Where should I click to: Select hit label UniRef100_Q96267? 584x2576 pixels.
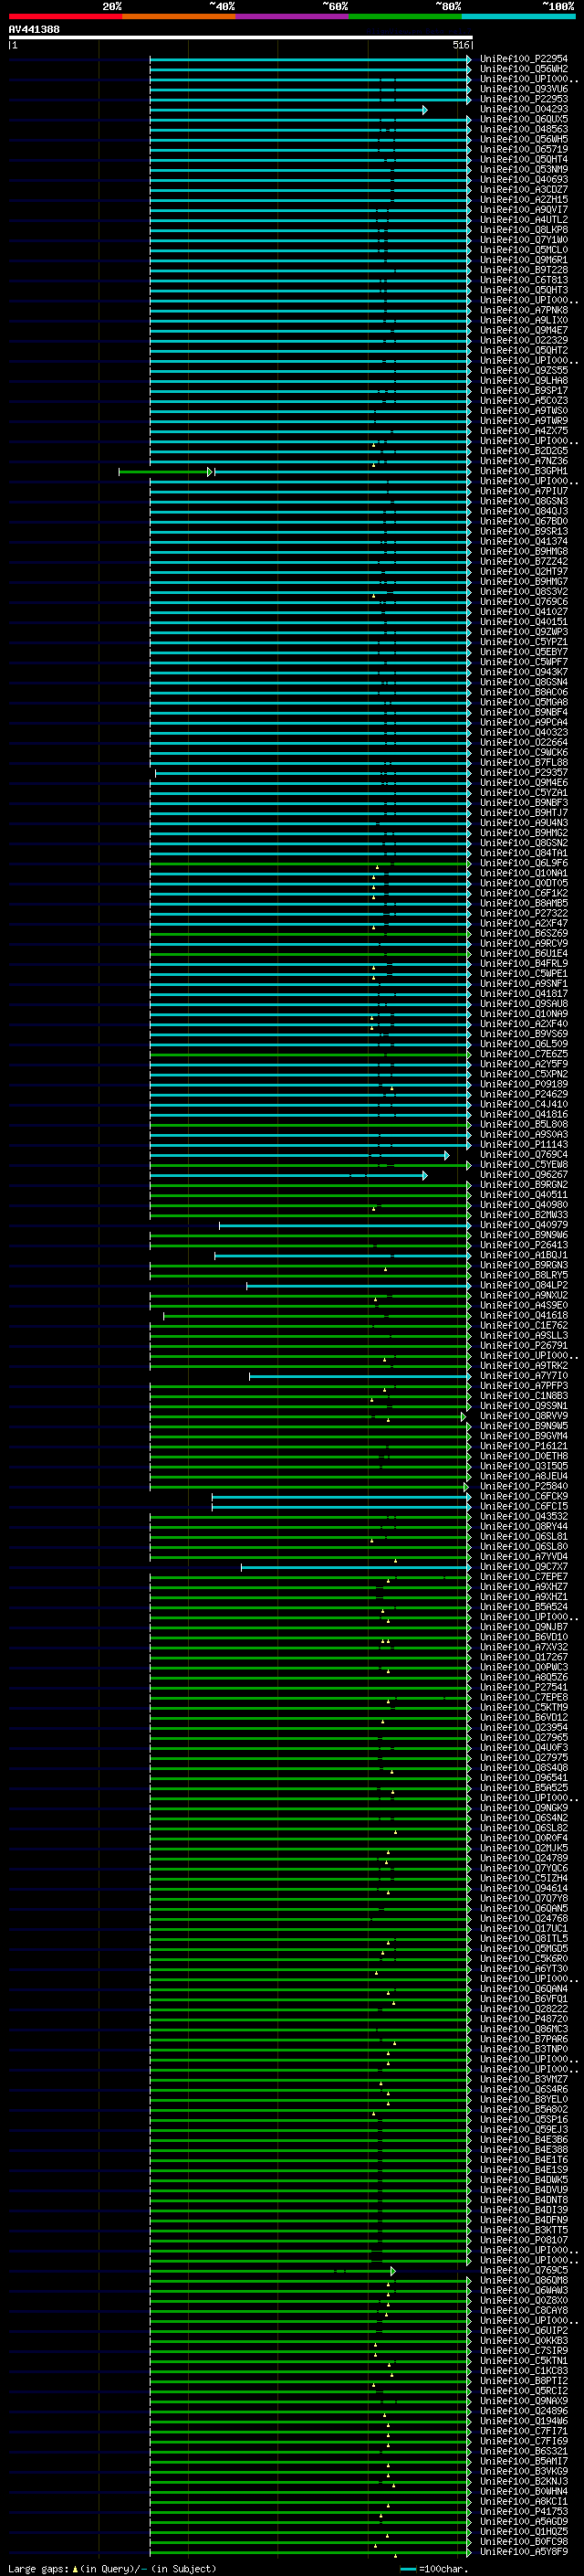524,1174
